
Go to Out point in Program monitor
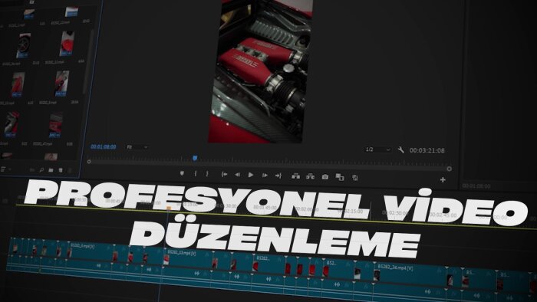[x=278, y=176]
